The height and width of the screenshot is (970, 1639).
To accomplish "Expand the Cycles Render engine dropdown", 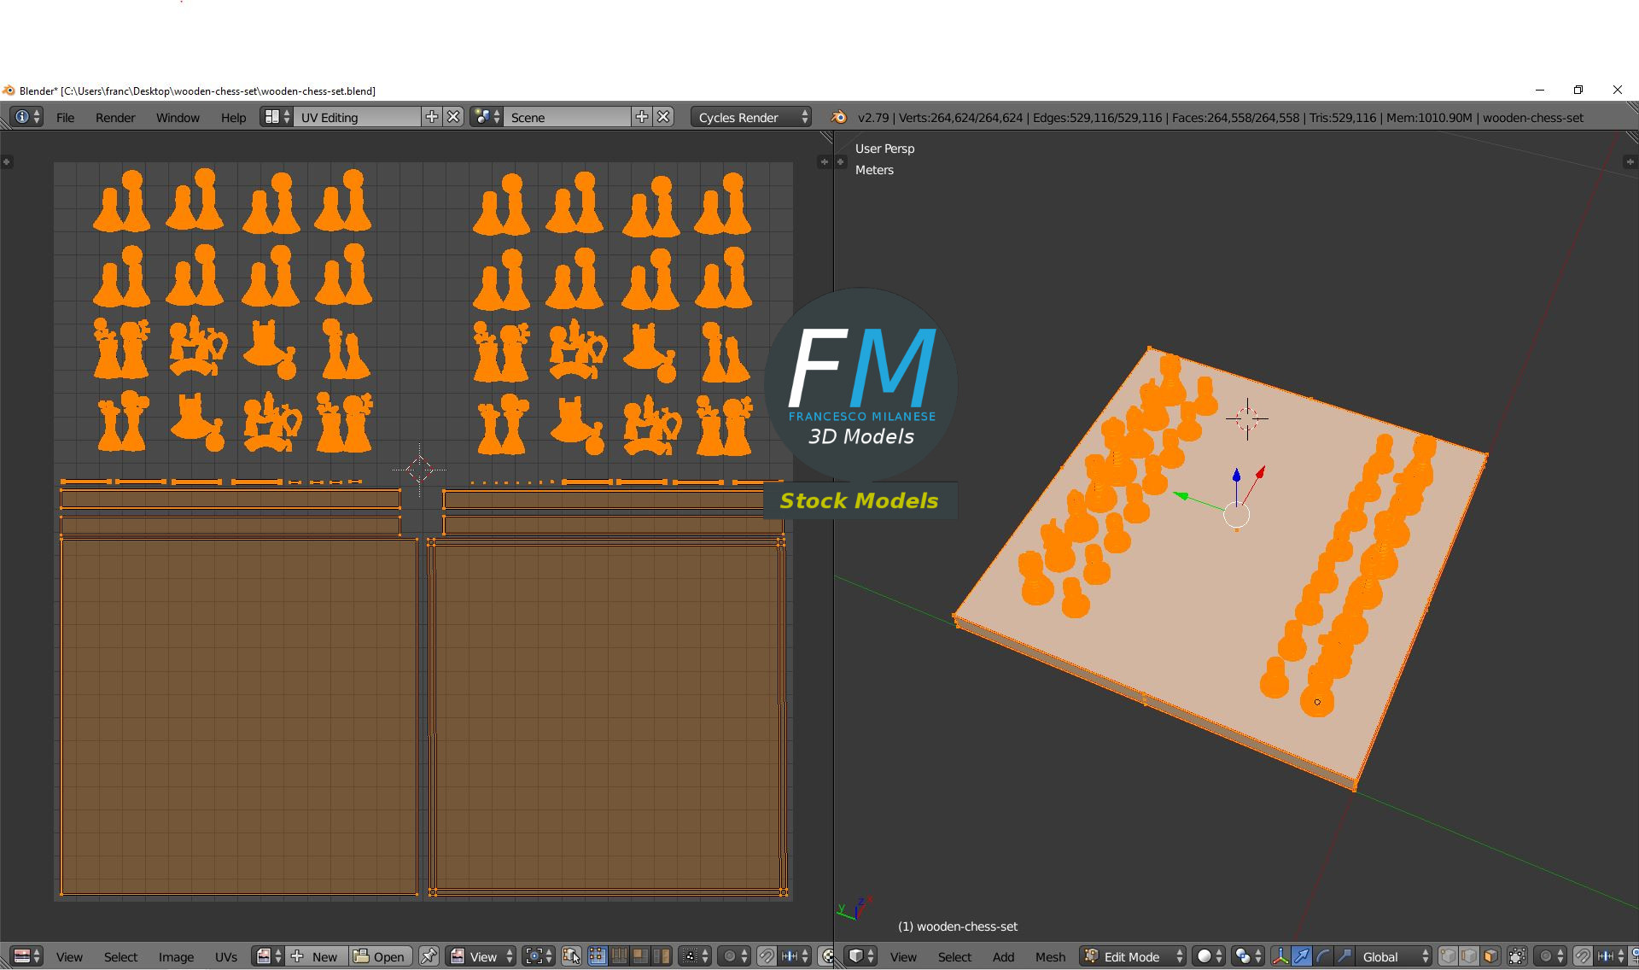I will (x=751, y=118).
